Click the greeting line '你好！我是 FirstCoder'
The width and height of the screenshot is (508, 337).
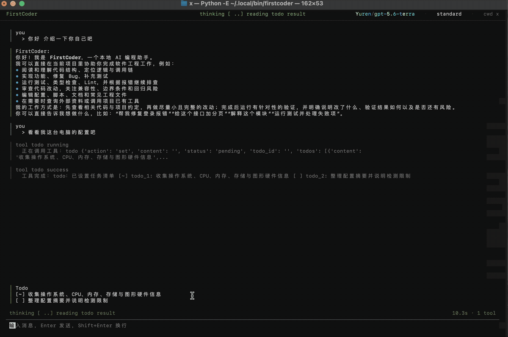84,58
